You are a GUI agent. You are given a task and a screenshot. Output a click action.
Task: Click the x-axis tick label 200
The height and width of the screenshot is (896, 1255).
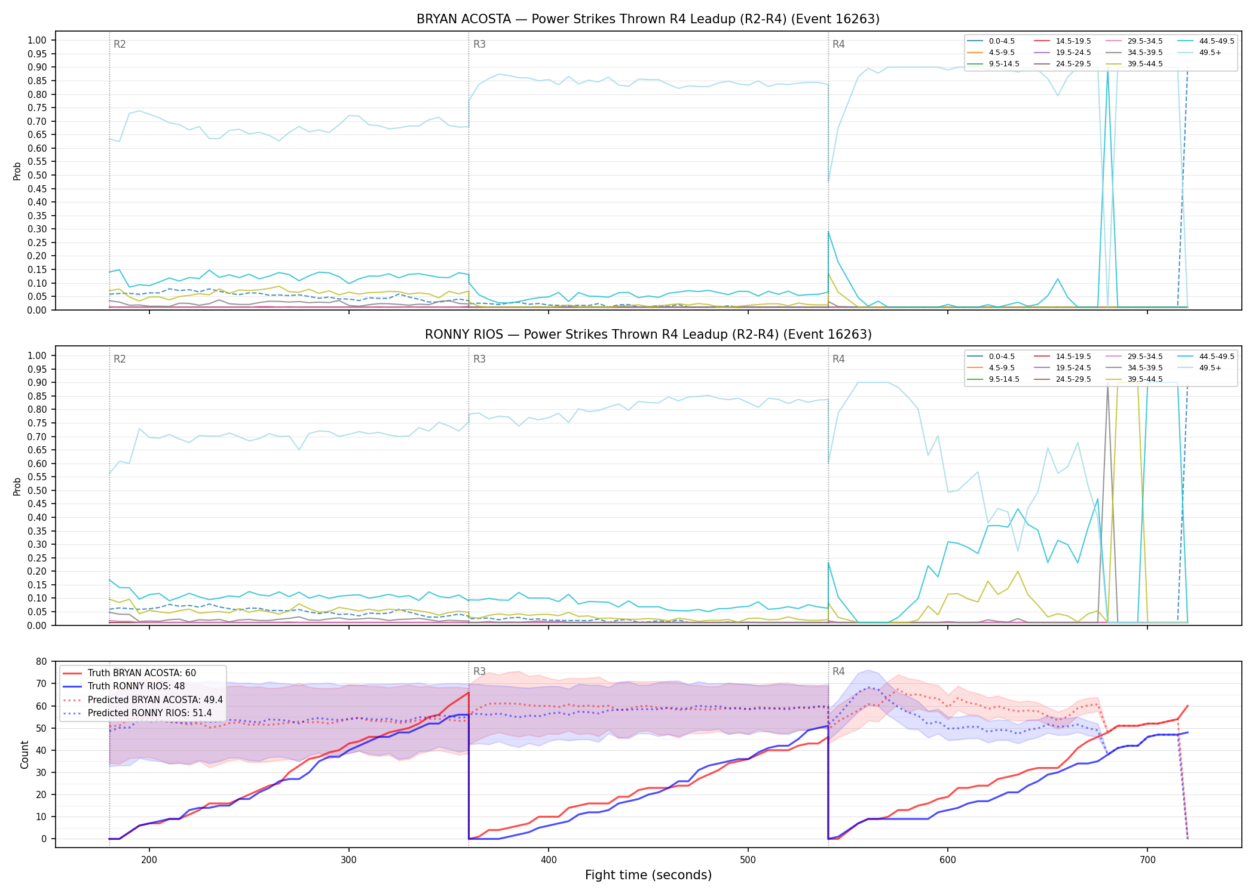pos(149,859)
